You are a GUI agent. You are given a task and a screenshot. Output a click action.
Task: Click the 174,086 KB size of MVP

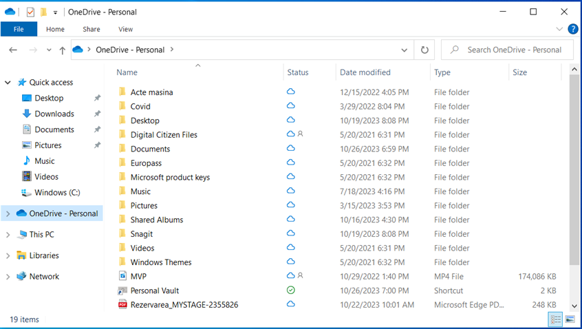(x=537, y=277)
